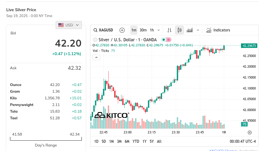
Task: Select the bars chart style icon
Action: [169, 30]
